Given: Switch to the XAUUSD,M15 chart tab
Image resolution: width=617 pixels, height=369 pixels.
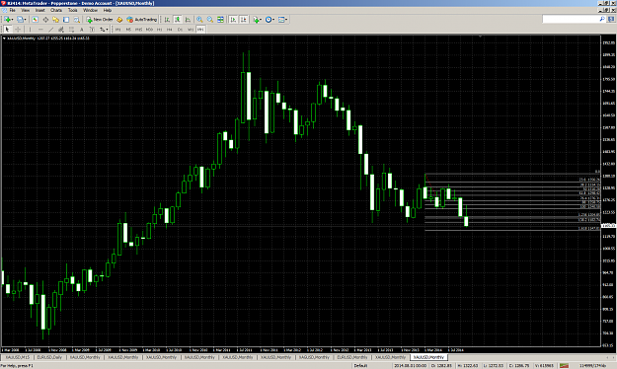Looking at the screenshot, I should click(18, 357).
